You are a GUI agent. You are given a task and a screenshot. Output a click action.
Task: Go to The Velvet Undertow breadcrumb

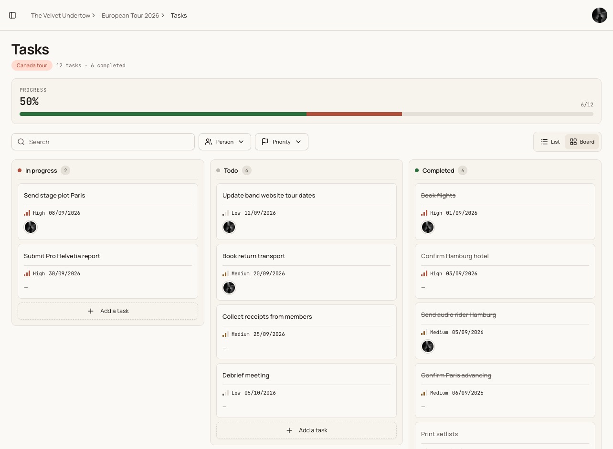[61, 15]
